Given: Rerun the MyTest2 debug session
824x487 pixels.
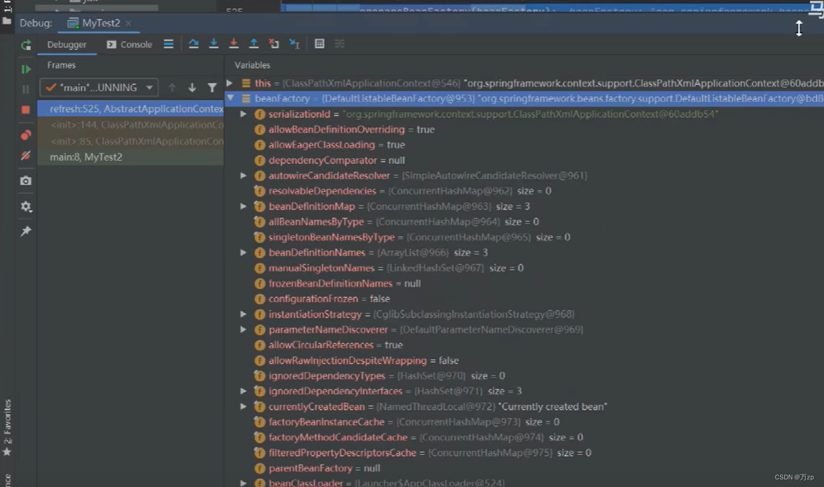Looking at the screenshot, I should (x=26, y=45).
